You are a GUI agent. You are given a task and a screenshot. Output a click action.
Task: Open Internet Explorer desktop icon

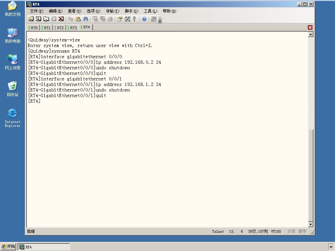coord(12,118)
